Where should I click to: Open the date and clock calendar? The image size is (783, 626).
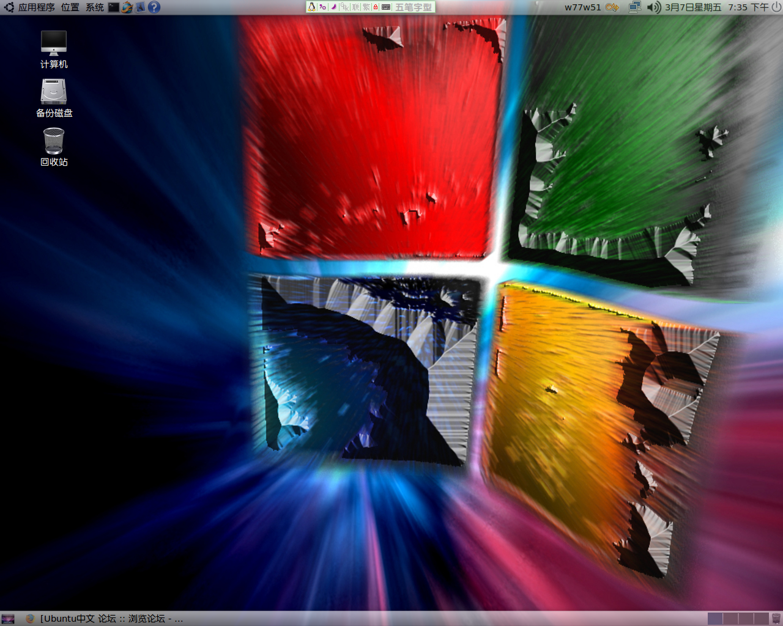[x=717, y=7]
